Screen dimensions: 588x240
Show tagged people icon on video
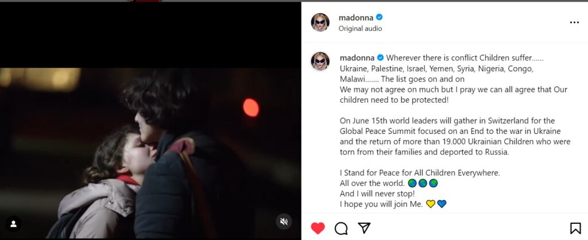14,224
